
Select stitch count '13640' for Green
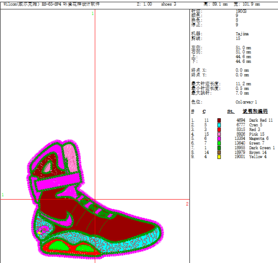coord(240,143)
